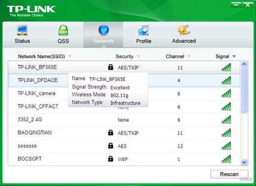256x186 pixels.
Task: Select the Network globe icon
Action: pyautogui.click(x=103, y=30)
